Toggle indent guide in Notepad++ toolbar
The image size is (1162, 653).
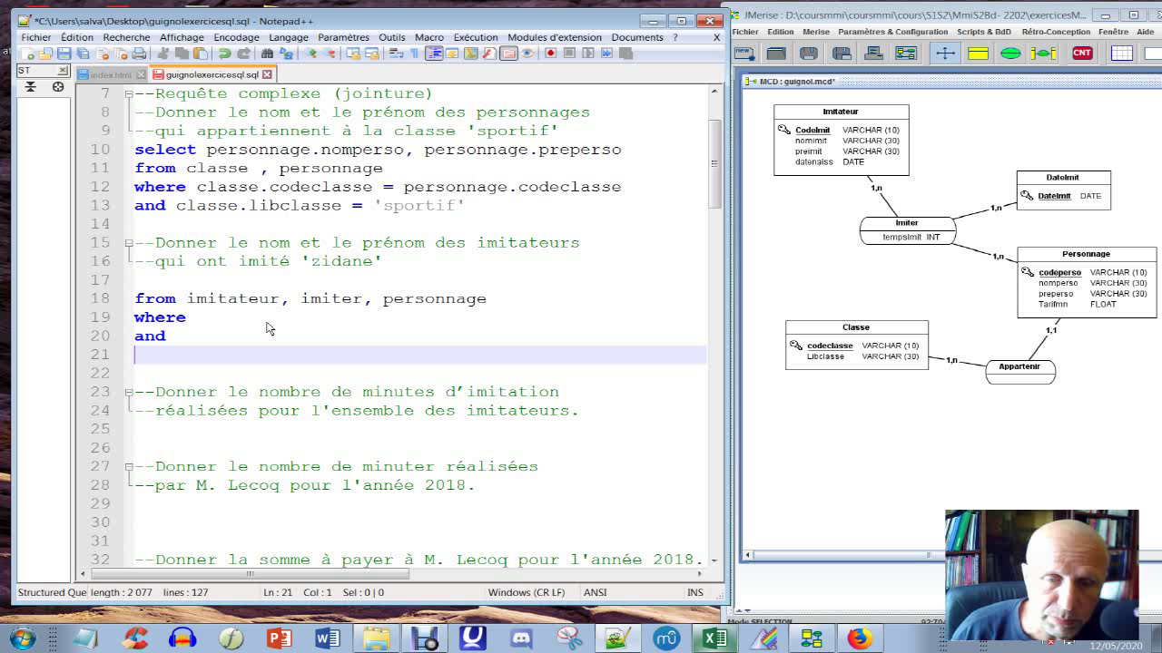434,54
